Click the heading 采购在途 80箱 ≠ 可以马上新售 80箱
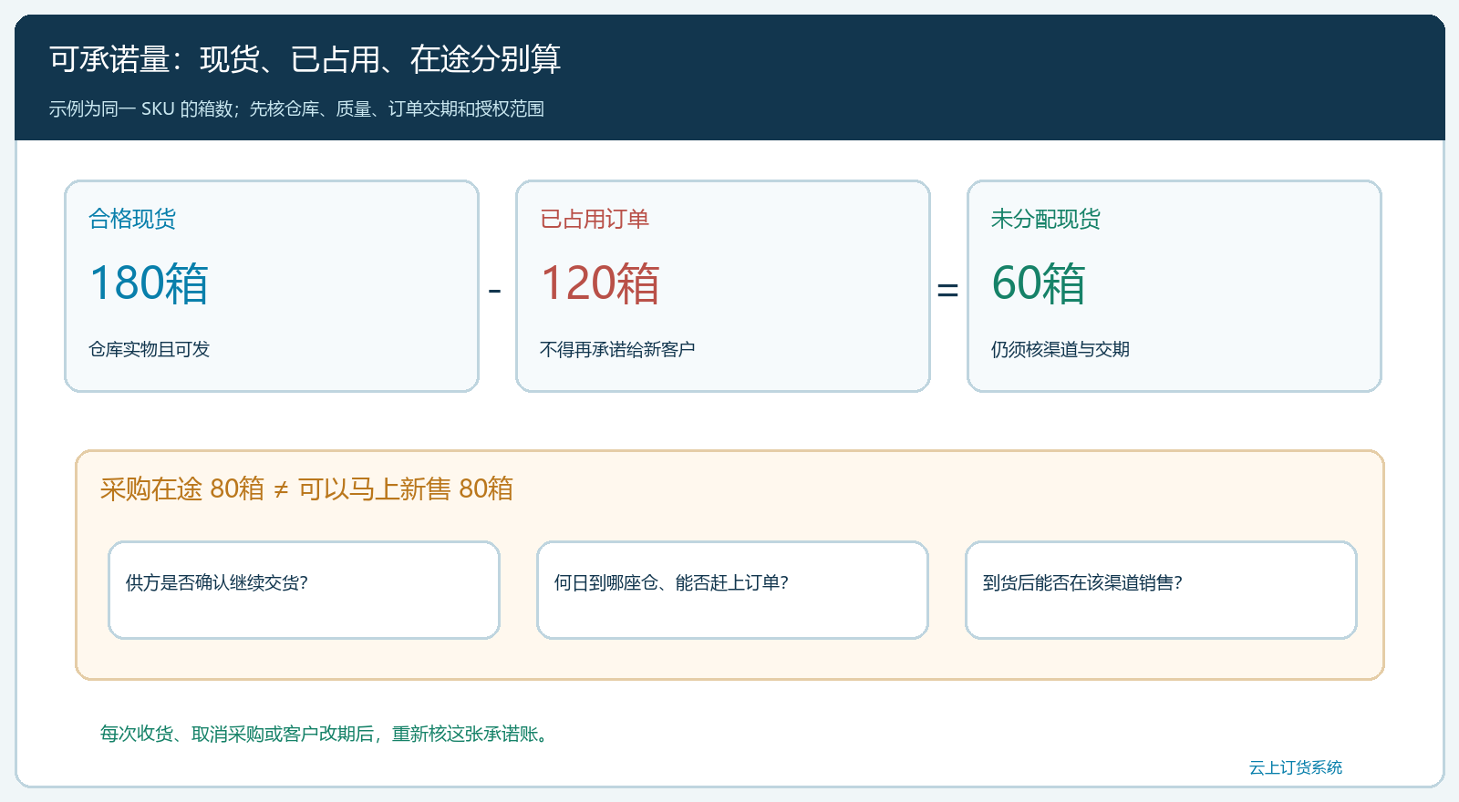 [x=306, y=489]
